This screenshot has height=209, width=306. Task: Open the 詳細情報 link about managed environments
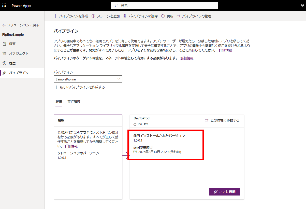click(x=187, y=58)
